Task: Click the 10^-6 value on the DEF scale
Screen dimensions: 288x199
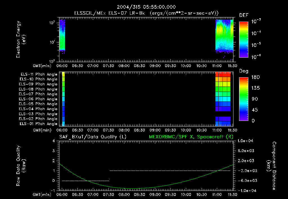Action: [x=256, y=57]
